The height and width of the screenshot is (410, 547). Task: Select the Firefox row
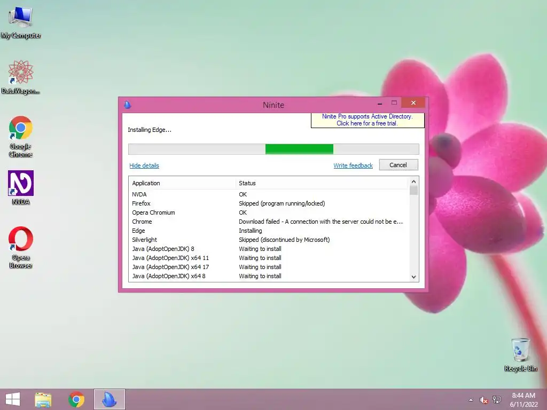pyautogui.click(x=269, y=203)
